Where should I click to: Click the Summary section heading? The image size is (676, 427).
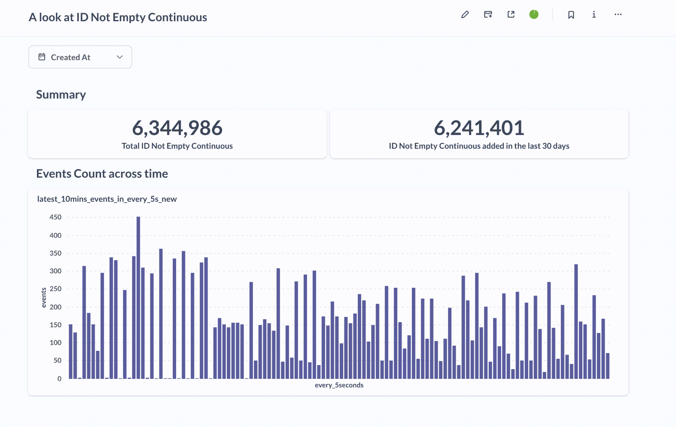coord(61,94)
